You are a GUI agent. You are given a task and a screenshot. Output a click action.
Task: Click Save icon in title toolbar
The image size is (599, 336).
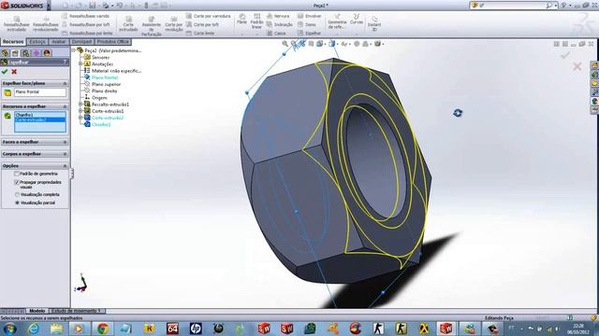pyautogui.click(x=93, y=6)
